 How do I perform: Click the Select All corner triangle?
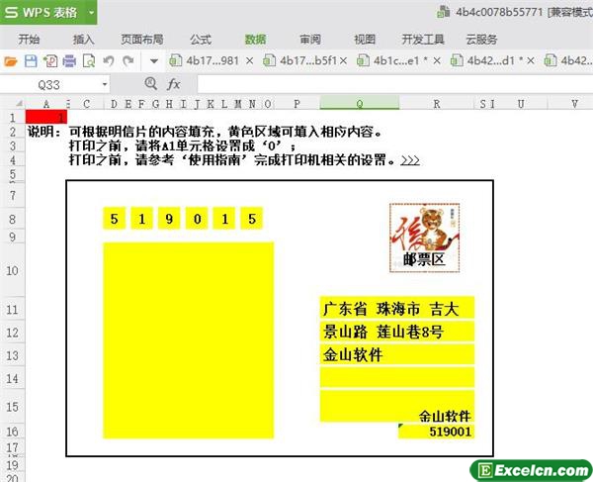[18, 104]
